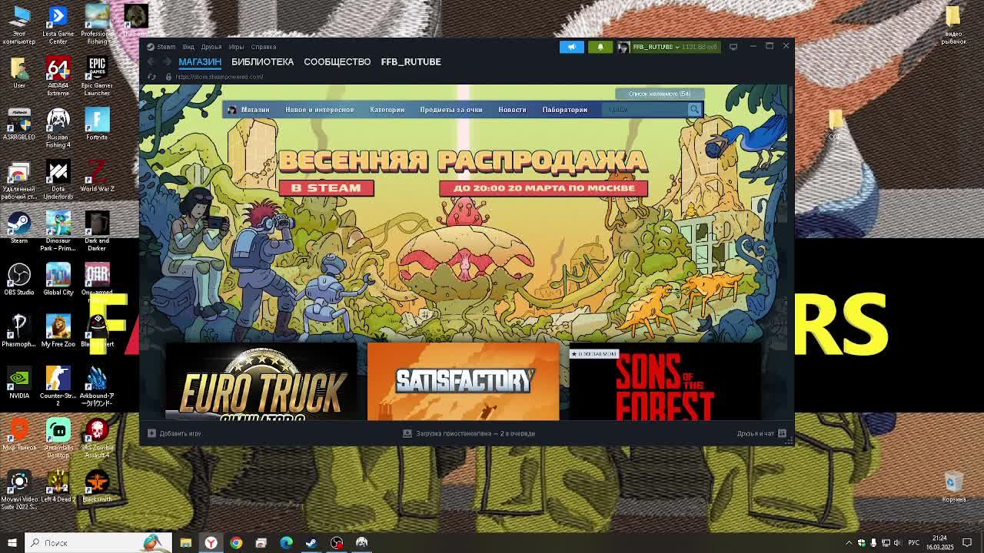Screen dimensions: 984x553
Task: Open Epic Games Launcher desktop icon
Action: [97, 77]
